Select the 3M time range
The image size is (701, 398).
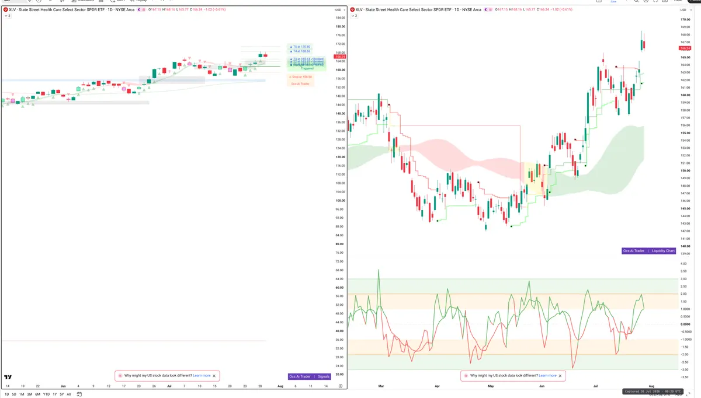coord(30,394)
